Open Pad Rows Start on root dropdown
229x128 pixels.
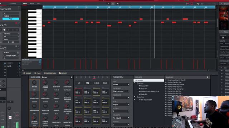[121, 91]
